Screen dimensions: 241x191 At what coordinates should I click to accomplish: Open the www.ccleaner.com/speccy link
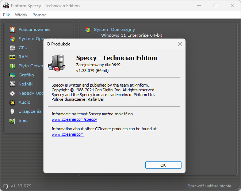[x=74, y=119]
